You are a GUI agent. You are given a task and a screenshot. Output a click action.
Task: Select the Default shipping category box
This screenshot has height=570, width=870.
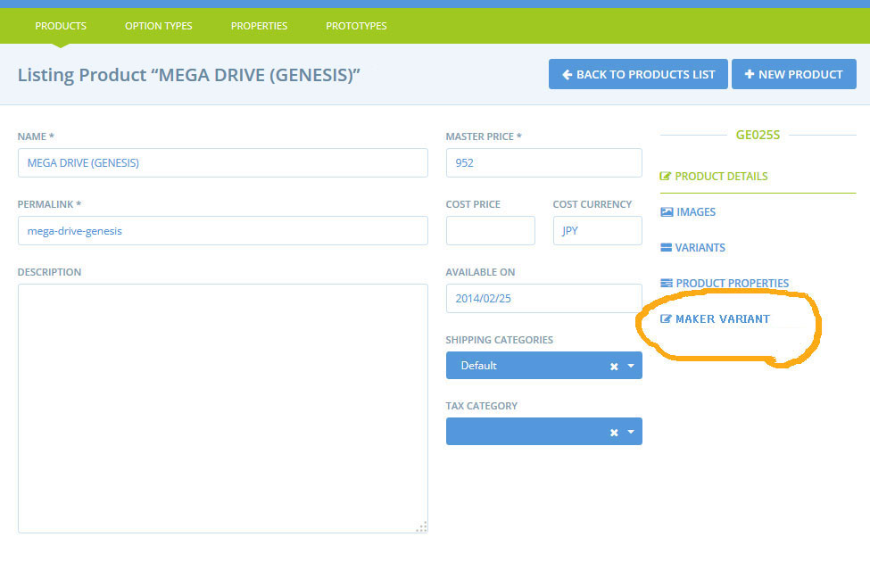coord(543,366)
